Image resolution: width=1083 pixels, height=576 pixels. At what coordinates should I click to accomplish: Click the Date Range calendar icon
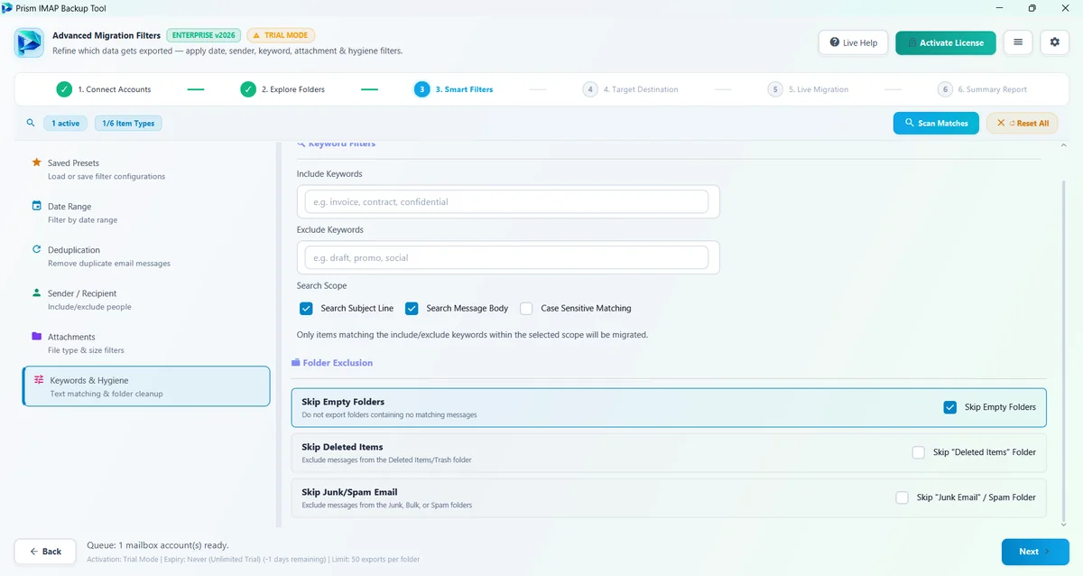click(36, 206)
